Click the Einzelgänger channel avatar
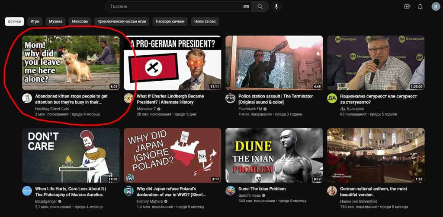This screenshot has width=443, height=217. (x=27, y=191)
